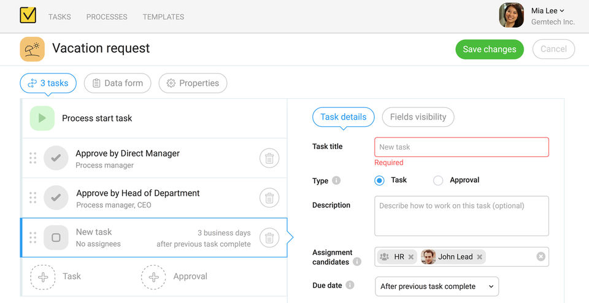The width and height of the screenshot is (589, 303).
Task: Add a new Task with plus icon
Action: click(x=43, y=277)
